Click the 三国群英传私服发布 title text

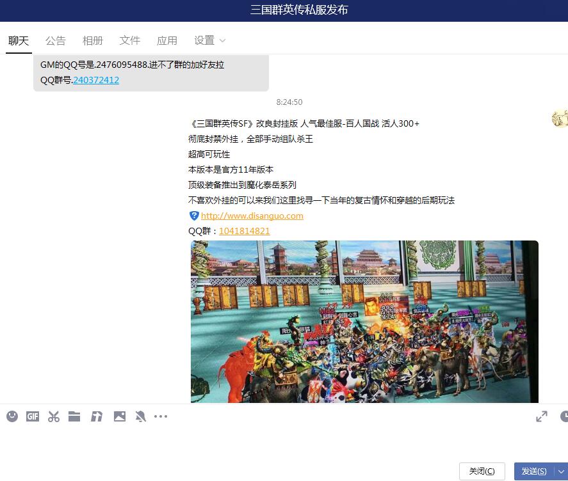[x=299, y=10]
